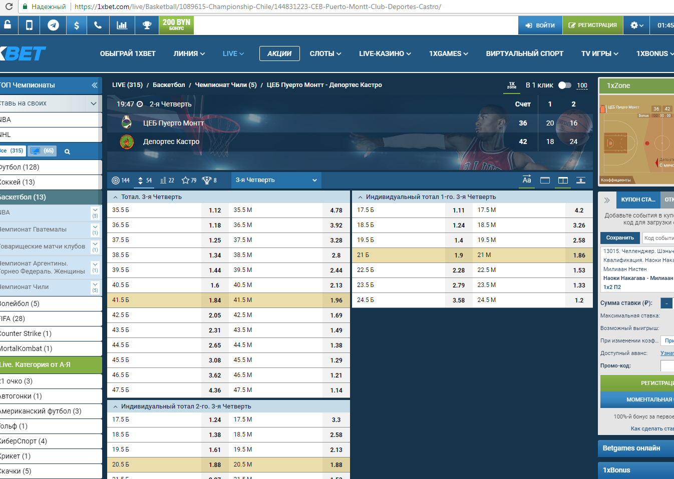Click the Aa text size icon
Viewport: 674px width, 479px height.
pyautogui.click(x=527, y=180)
